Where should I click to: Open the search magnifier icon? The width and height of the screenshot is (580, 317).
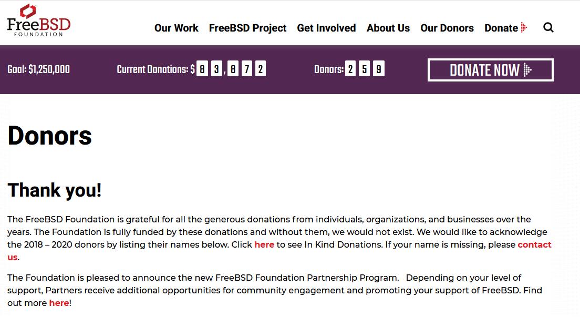point(548,27)
